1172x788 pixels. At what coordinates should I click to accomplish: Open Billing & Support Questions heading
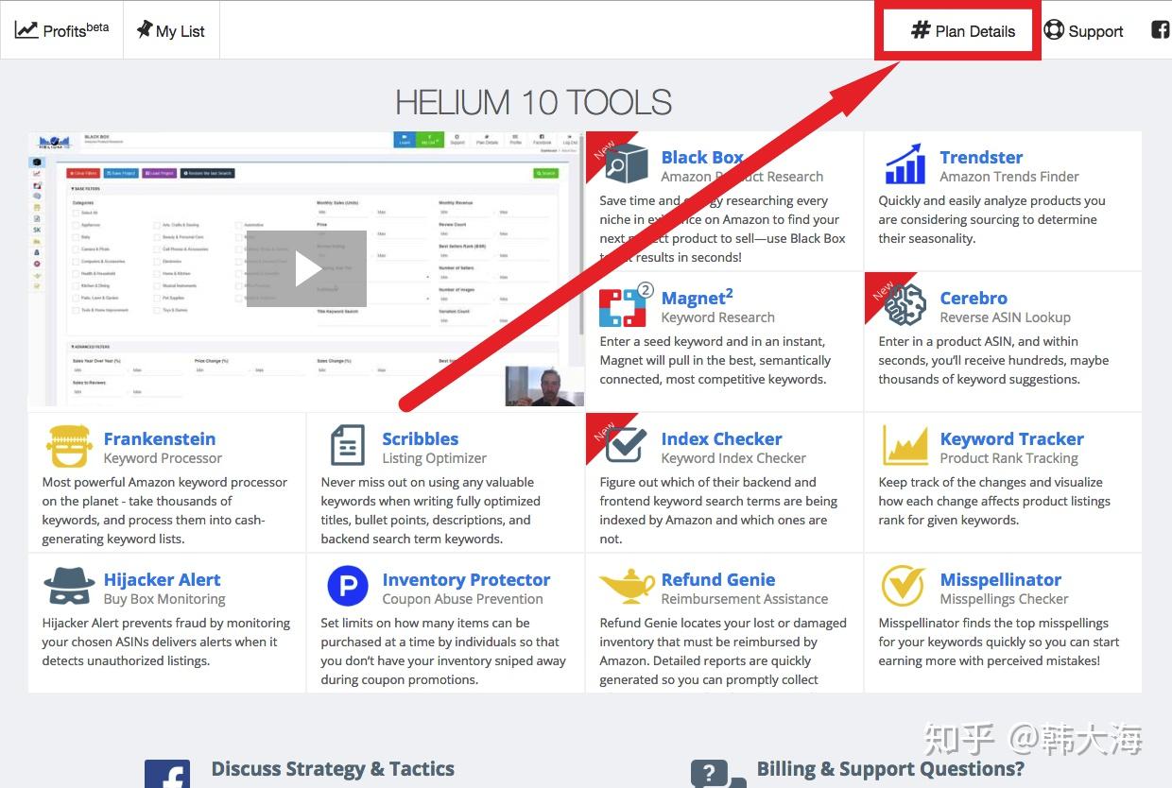click(890, 769)
